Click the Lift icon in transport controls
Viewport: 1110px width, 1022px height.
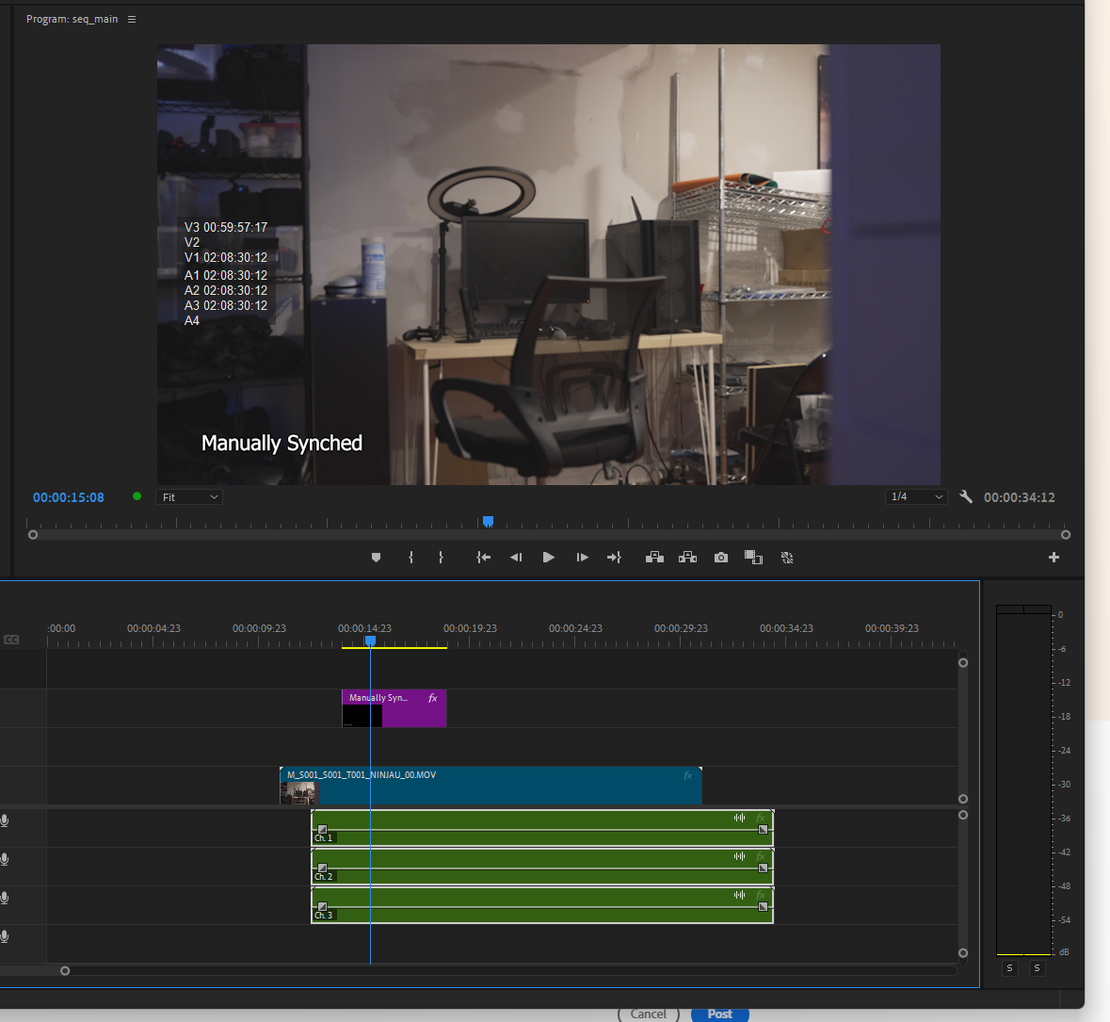(654, 557)
